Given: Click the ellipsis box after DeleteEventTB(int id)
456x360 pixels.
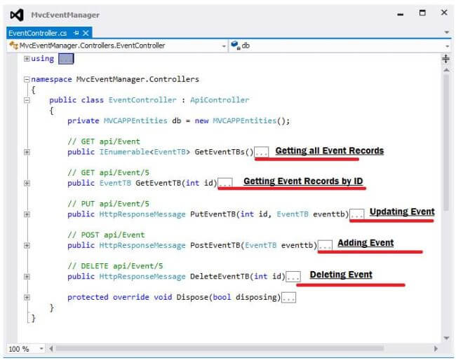Looking at the screenshot, I should [x=293, y=277].
